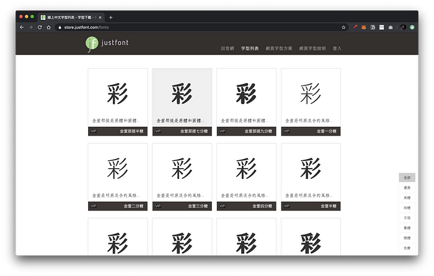Click the browser forward arrow
434x276 pixels.
coord(31,27)
